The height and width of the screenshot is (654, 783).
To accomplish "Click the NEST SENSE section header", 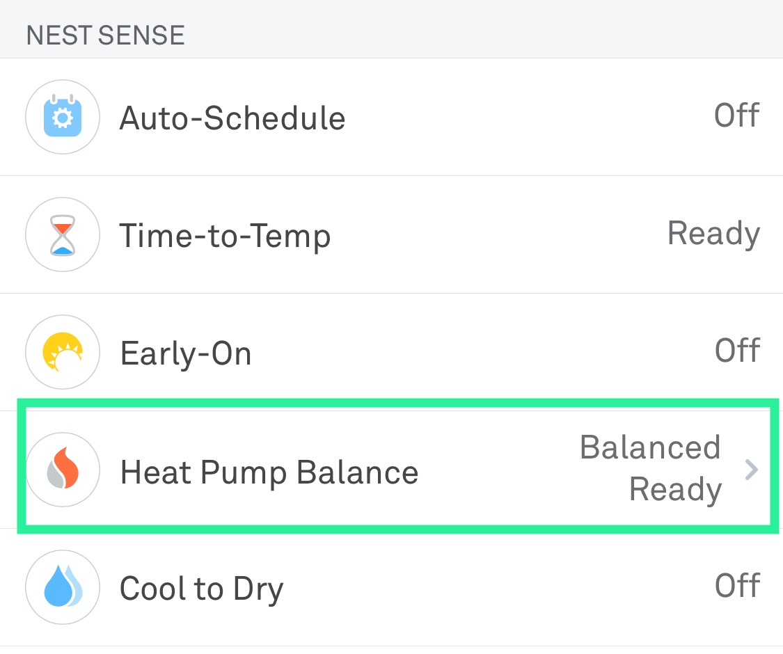I will (x=105, y=35).
